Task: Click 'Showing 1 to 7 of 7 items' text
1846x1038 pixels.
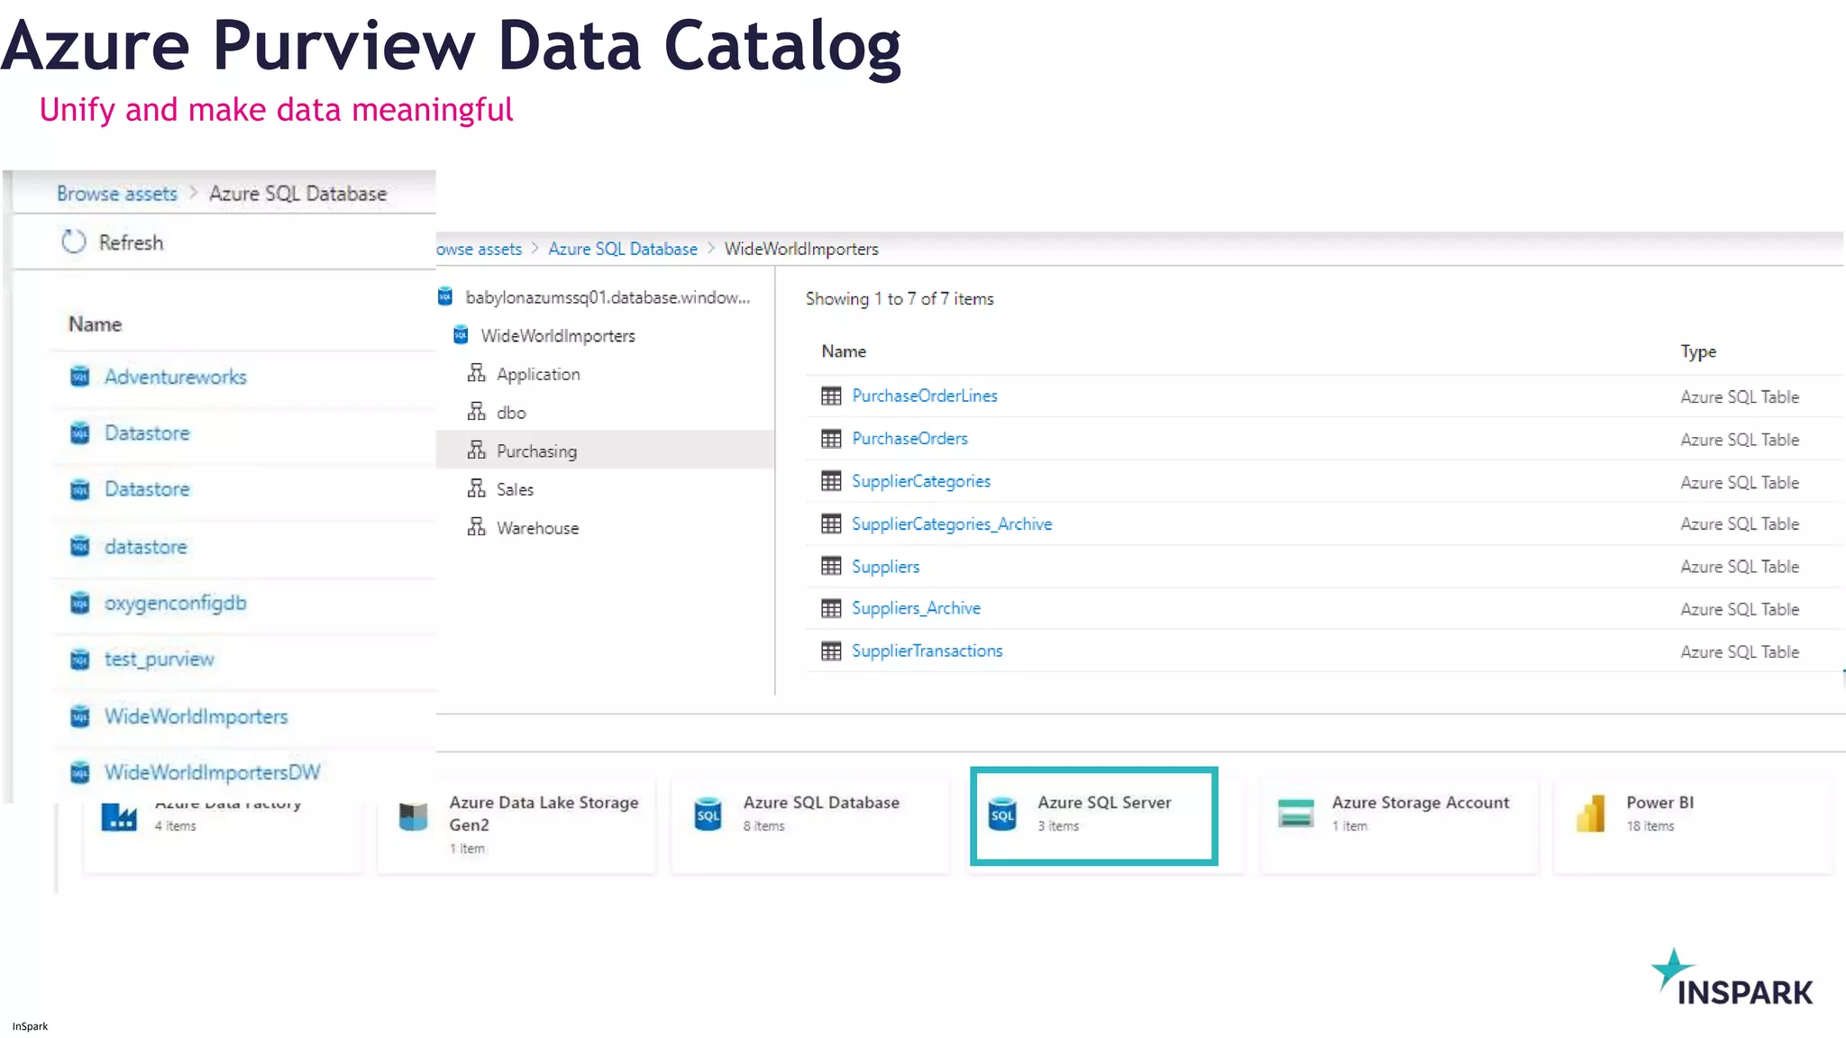Action: [900, 299]
